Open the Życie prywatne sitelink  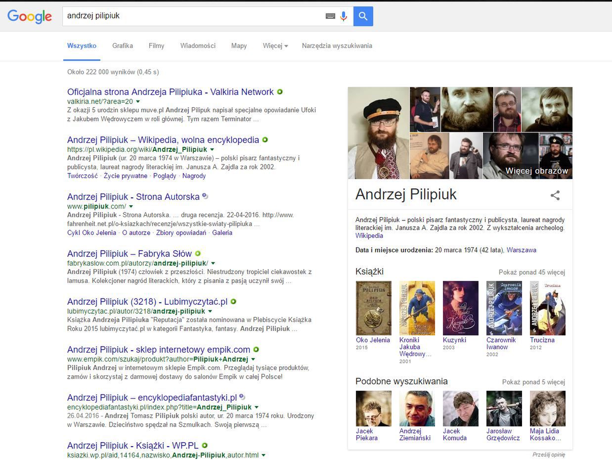point(126,176)
